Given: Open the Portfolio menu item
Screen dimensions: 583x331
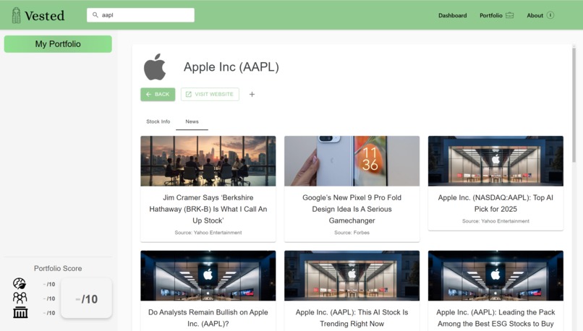Looking at the screenshot, I should point(491,15).
